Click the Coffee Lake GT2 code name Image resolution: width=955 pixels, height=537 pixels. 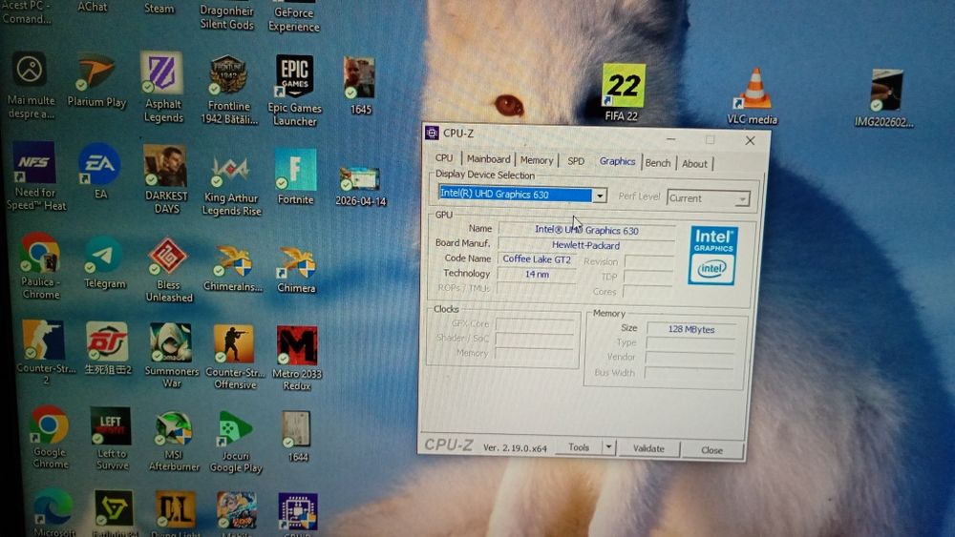pos(537,259)
